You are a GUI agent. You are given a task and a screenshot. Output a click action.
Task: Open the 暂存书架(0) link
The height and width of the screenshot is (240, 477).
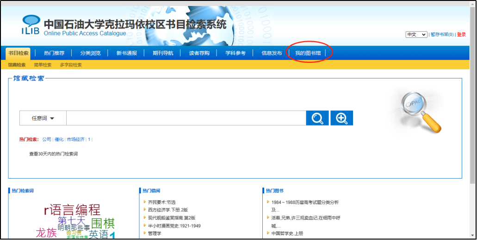tap(442, 35)
